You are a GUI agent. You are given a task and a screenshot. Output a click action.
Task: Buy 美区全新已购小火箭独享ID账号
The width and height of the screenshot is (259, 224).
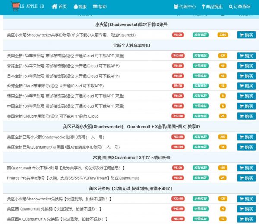pos(246,137)
